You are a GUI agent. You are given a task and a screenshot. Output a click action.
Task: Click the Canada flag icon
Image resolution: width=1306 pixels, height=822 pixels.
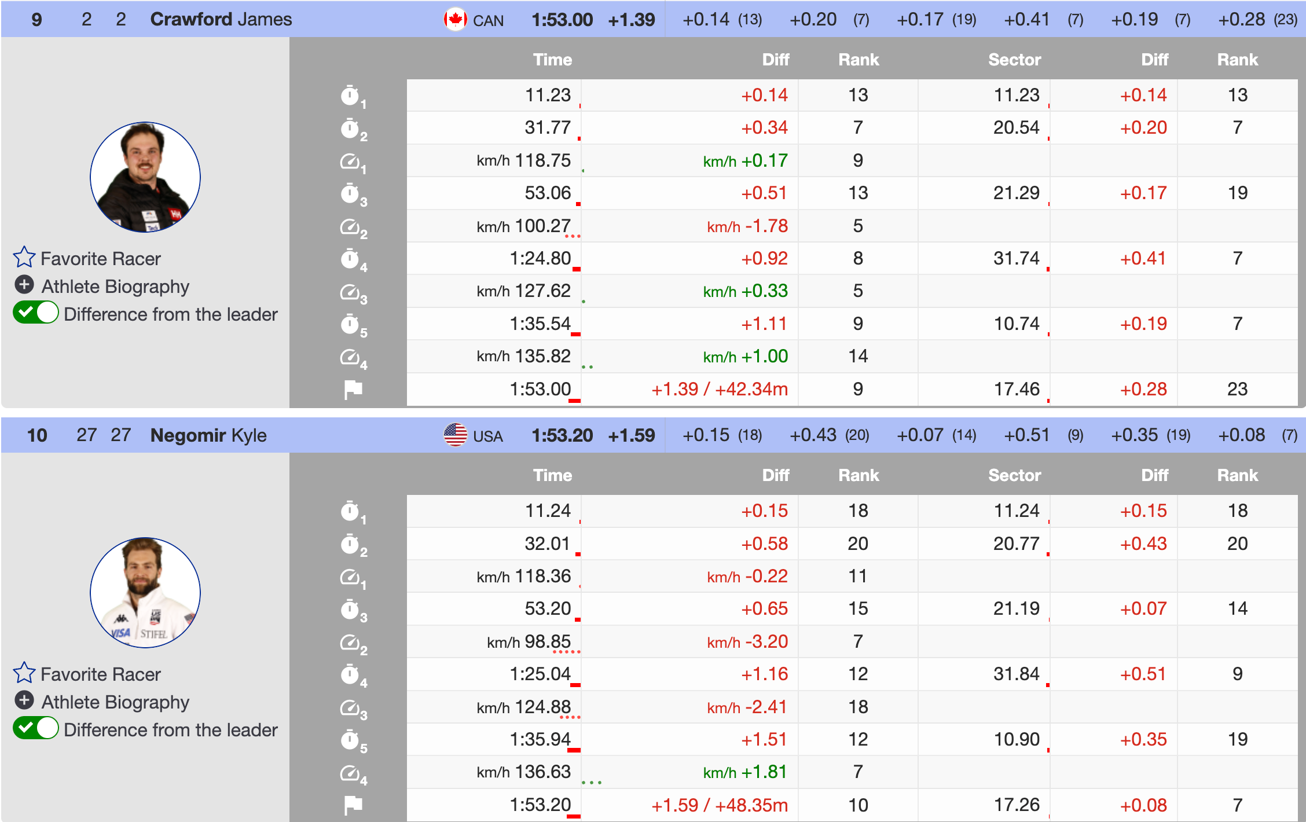(455, 20)
